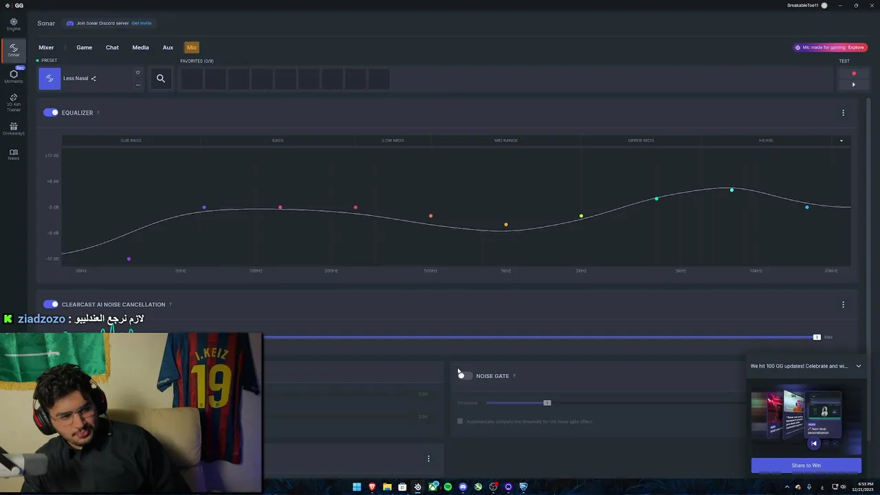880x495 pixels.
Task: Open Spotify from the taskbar
Action: click(x=448, y=487)
